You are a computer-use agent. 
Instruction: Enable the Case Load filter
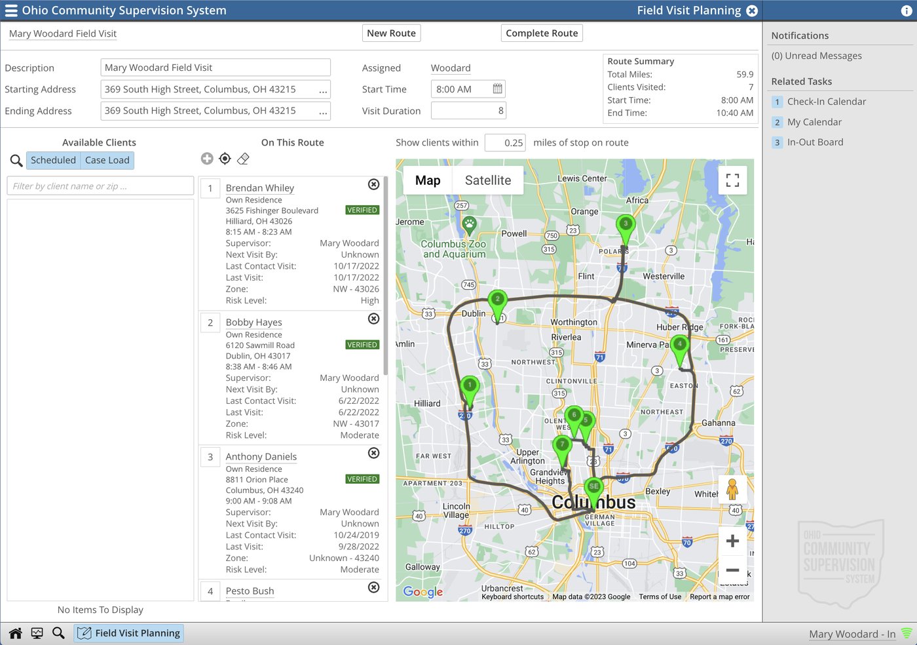[107, 160]
